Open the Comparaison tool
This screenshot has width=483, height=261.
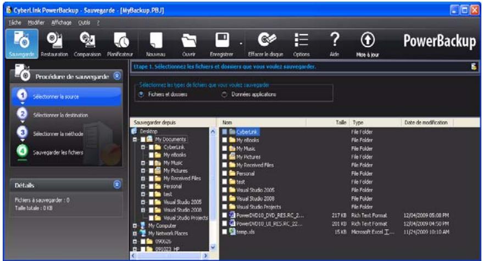[87, 44]
